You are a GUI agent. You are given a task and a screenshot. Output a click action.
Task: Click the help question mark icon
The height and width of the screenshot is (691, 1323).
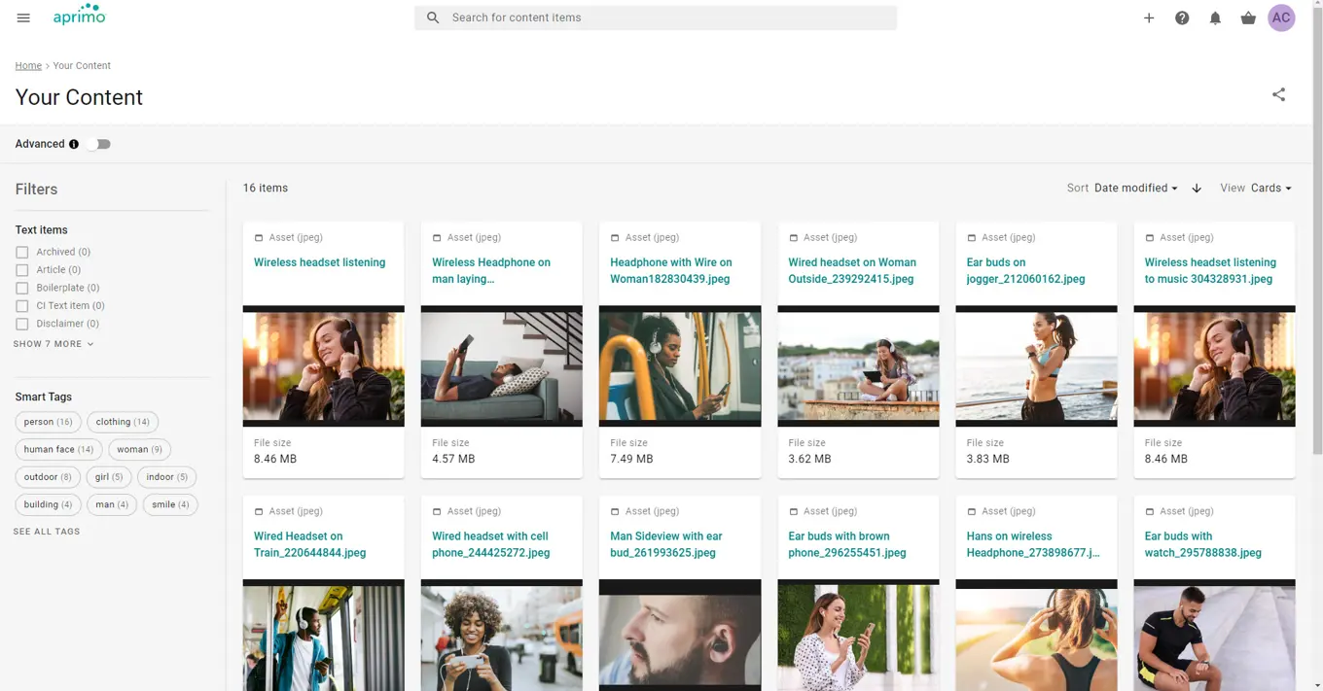pos(1182,17)
